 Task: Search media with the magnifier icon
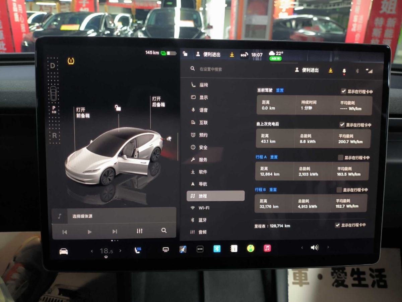tap(164, 231)
